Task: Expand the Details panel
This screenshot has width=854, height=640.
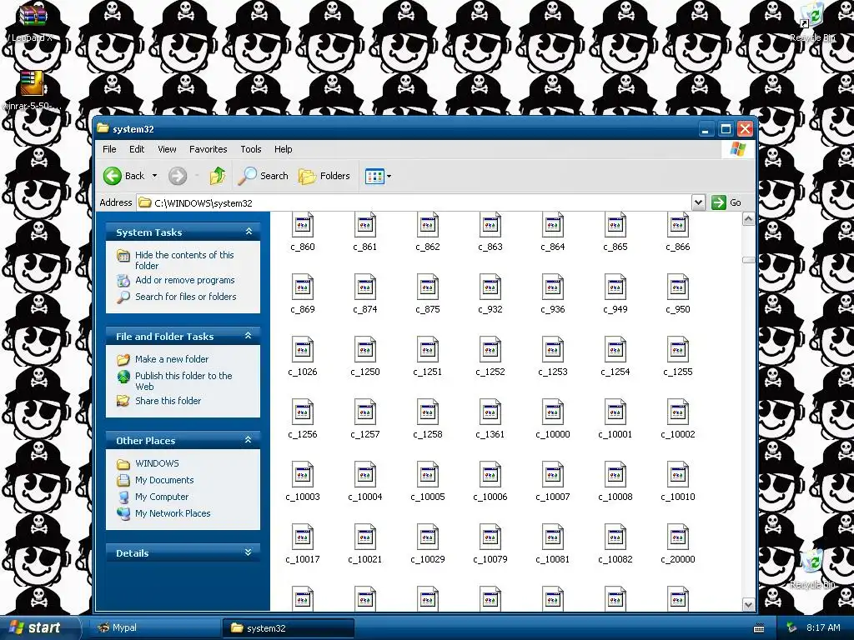Action: coord(249,552)
